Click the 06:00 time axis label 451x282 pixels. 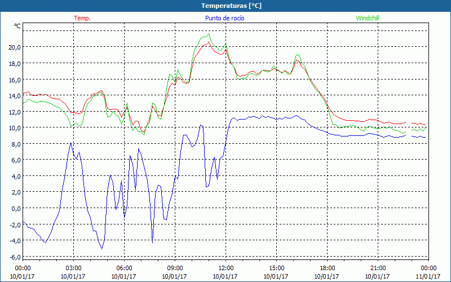tap(124, 268)
